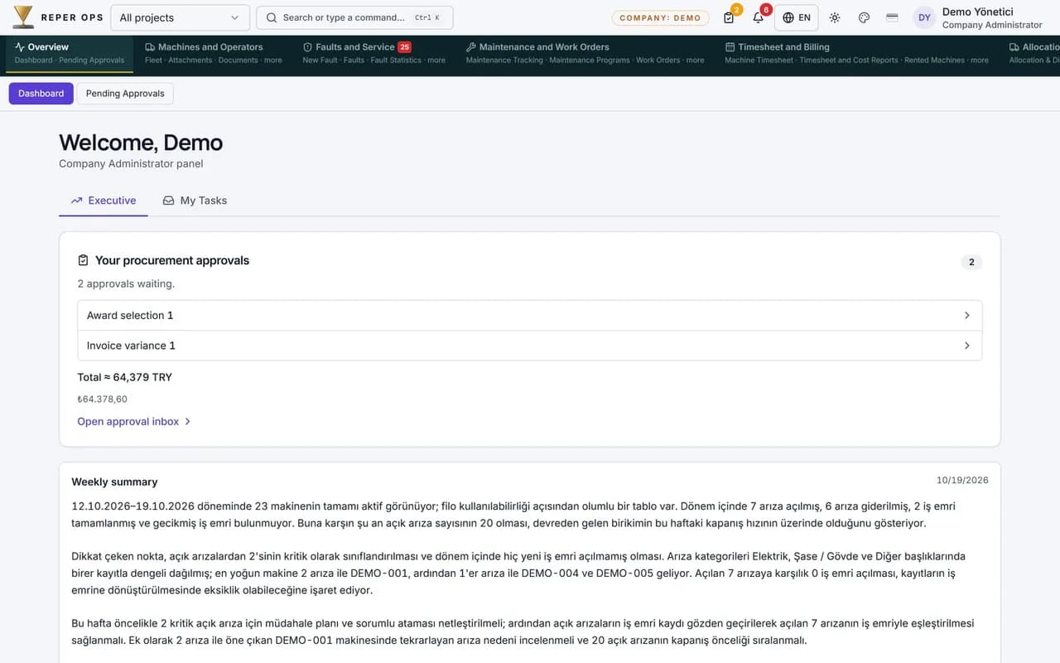
Task: Open "more" under Timesheet and Billing
Action: [x=980, y=60]
